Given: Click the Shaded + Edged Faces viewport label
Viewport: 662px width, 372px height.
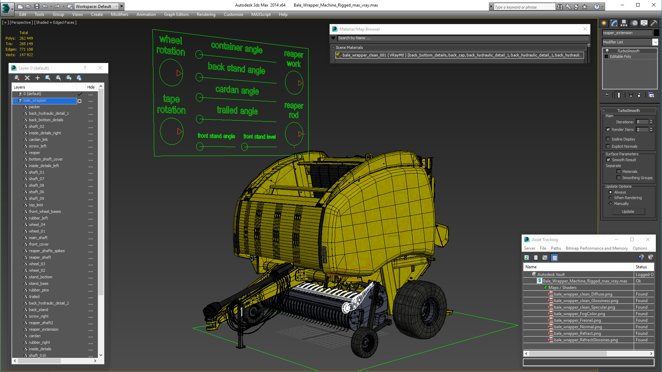Looking at the screenshot, I should click(56, 22).
